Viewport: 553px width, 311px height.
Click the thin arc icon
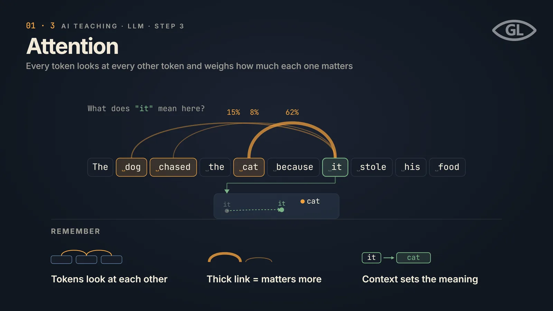pos(259,260)
